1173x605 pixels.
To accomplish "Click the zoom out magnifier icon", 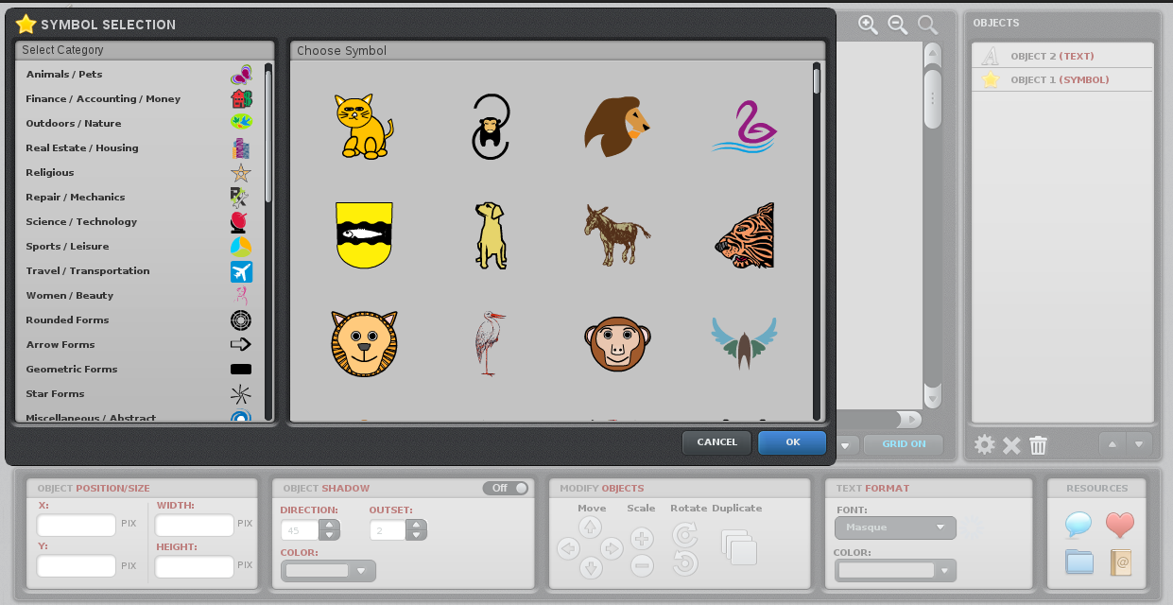I will [898, 26].
